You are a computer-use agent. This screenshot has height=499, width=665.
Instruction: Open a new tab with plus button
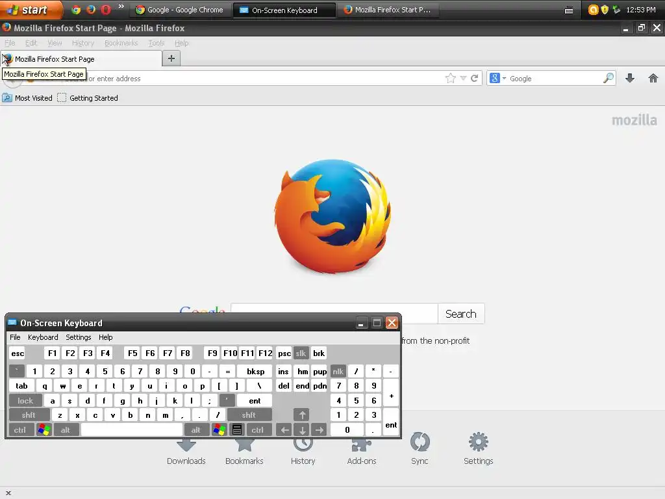click(171, 58)
